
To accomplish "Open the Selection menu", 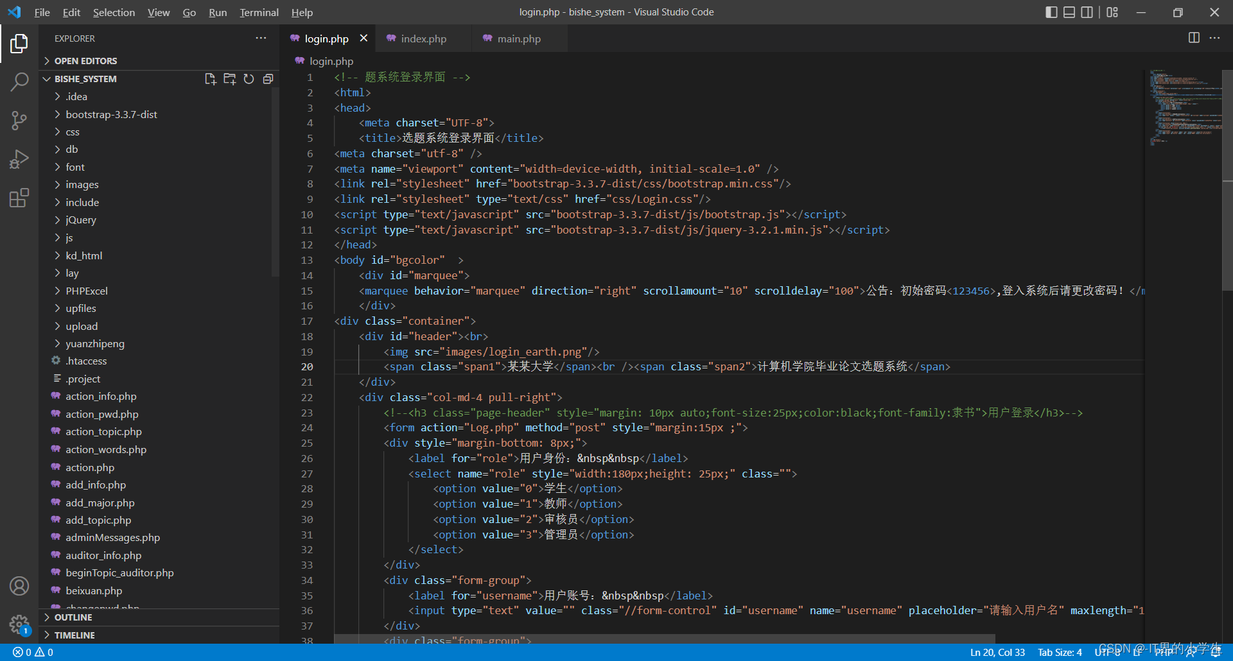I will coord(114,12).
